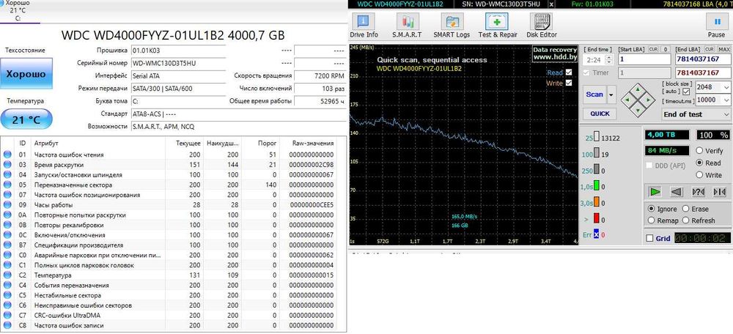The width and height of the screenshot is (733, 334).
Task: Click the 'CRC-ошибки UltraDMA' attribute row
Action: pos(174,315)
